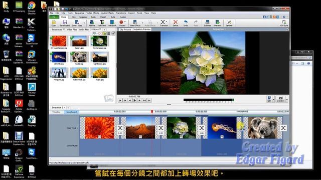Click the green File ribbon button
The height and width of the screenshot is (180, 321).
click(x=54, y=17)
